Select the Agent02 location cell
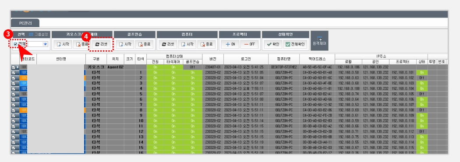 [x=115, y=67]
